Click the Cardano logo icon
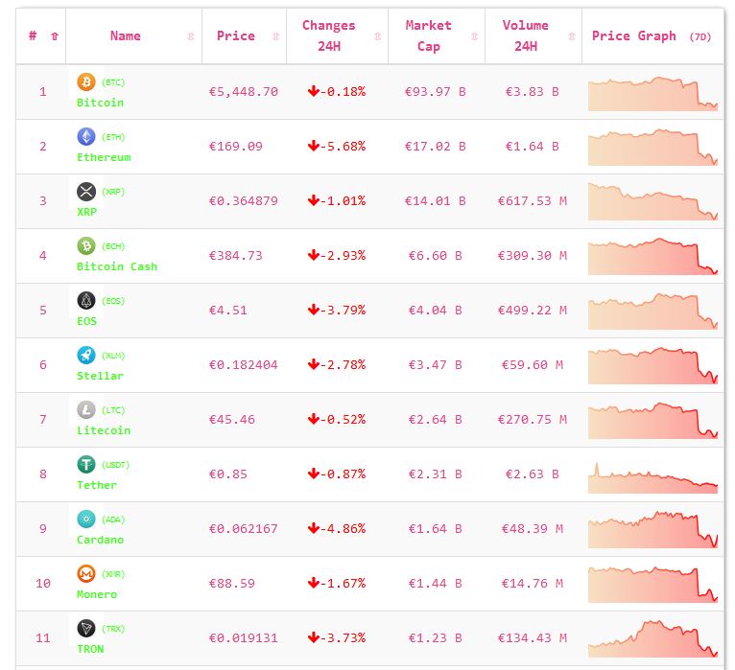The width and height of the screenshot is (735, 670). click(x=86, y=520)
